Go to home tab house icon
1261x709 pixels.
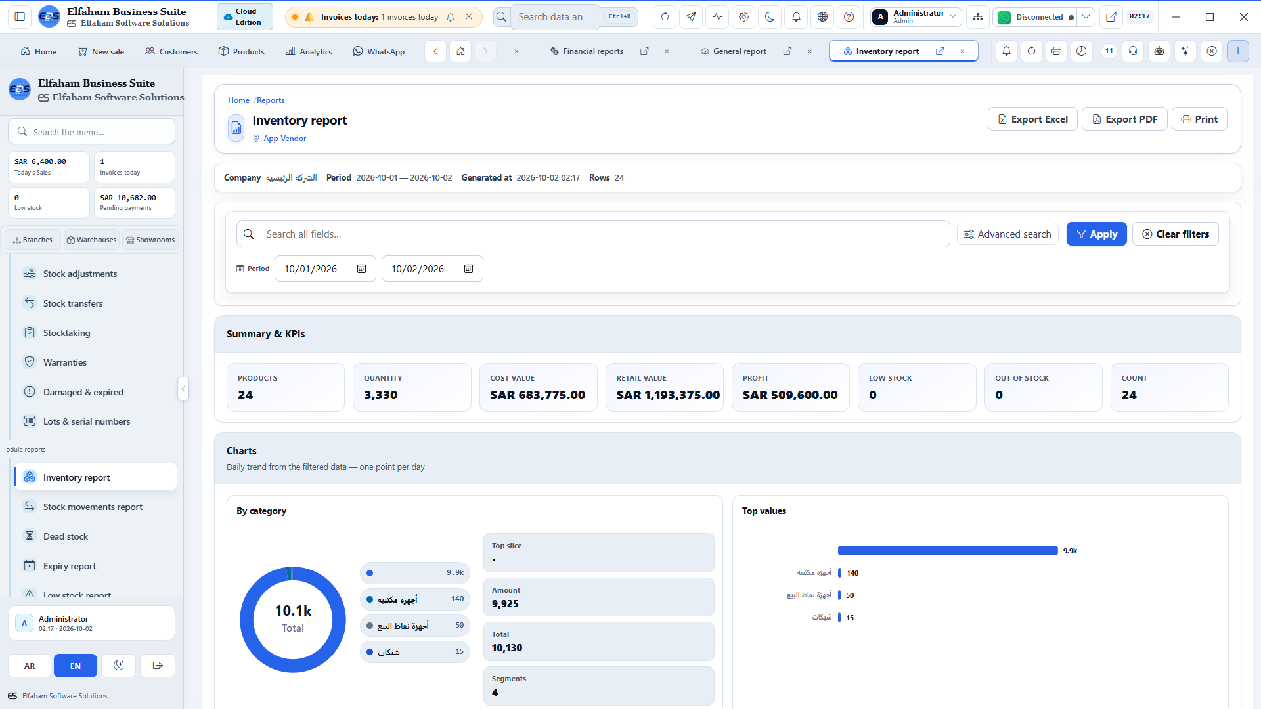coord(460,51)
